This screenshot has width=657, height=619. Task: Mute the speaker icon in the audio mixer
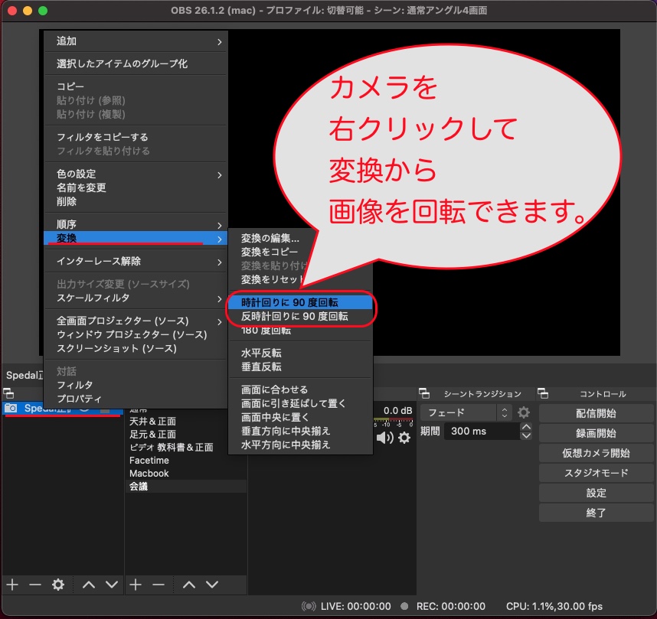[386, 437]
